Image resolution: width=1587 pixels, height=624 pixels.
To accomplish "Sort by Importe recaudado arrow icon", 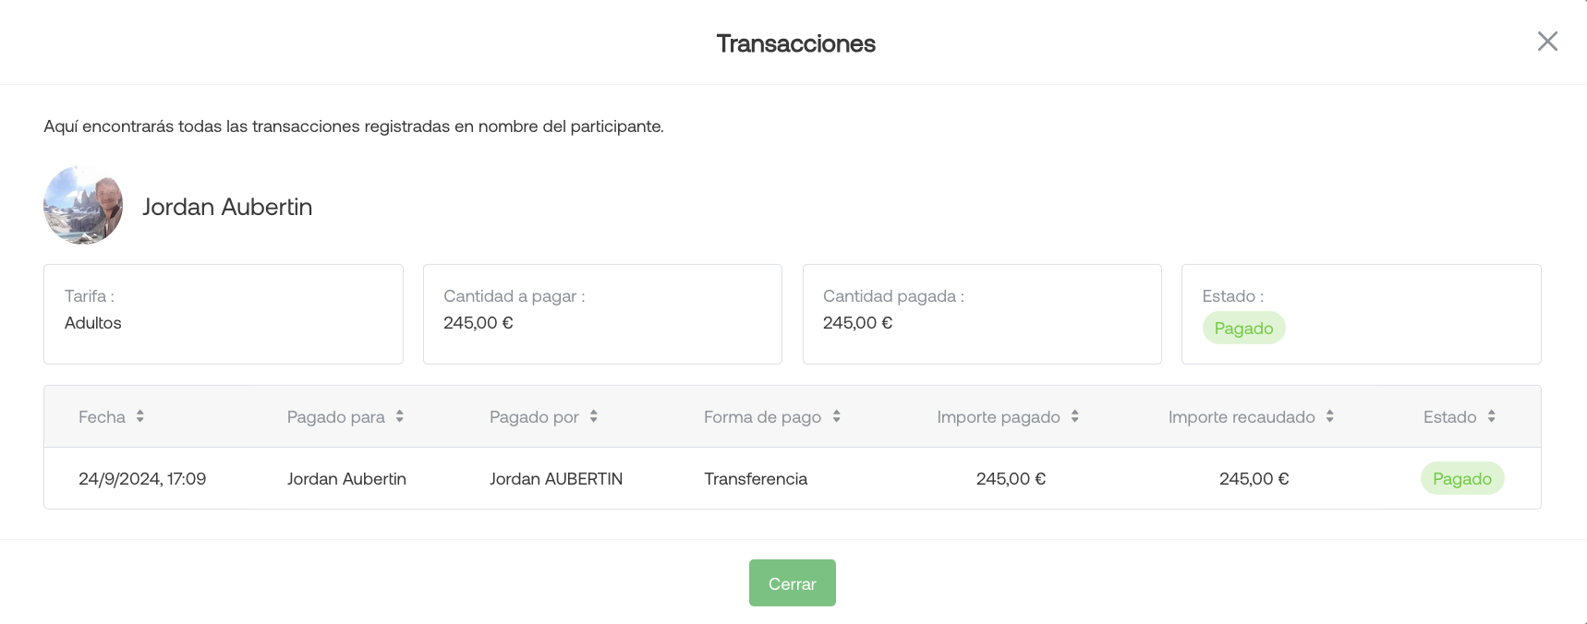I will [x=1330, y=416].
